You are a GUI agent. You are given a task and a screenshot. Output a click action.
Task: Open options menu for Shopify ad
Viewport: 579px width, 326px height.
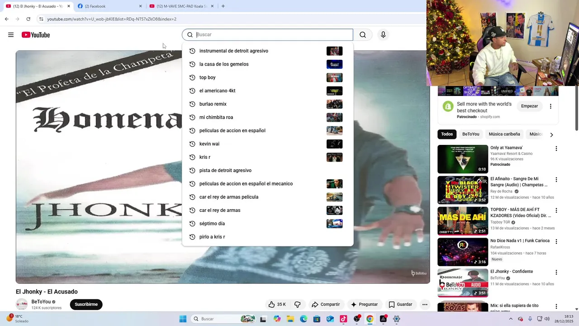pyautogui.click(x=551, y=106)
